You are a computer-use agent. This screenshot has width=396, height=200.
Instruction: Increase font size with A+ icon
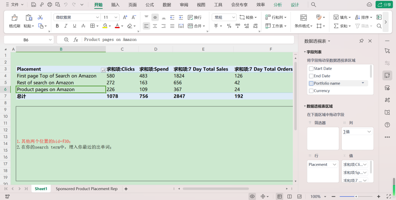(x=125, y=18)
